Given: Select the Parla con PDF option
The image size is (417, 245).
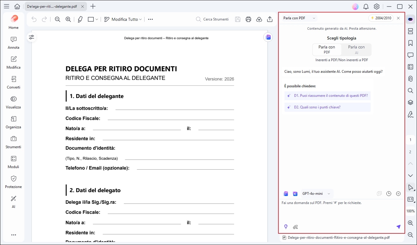Looking at the screenshot, I should pos(327,50).
